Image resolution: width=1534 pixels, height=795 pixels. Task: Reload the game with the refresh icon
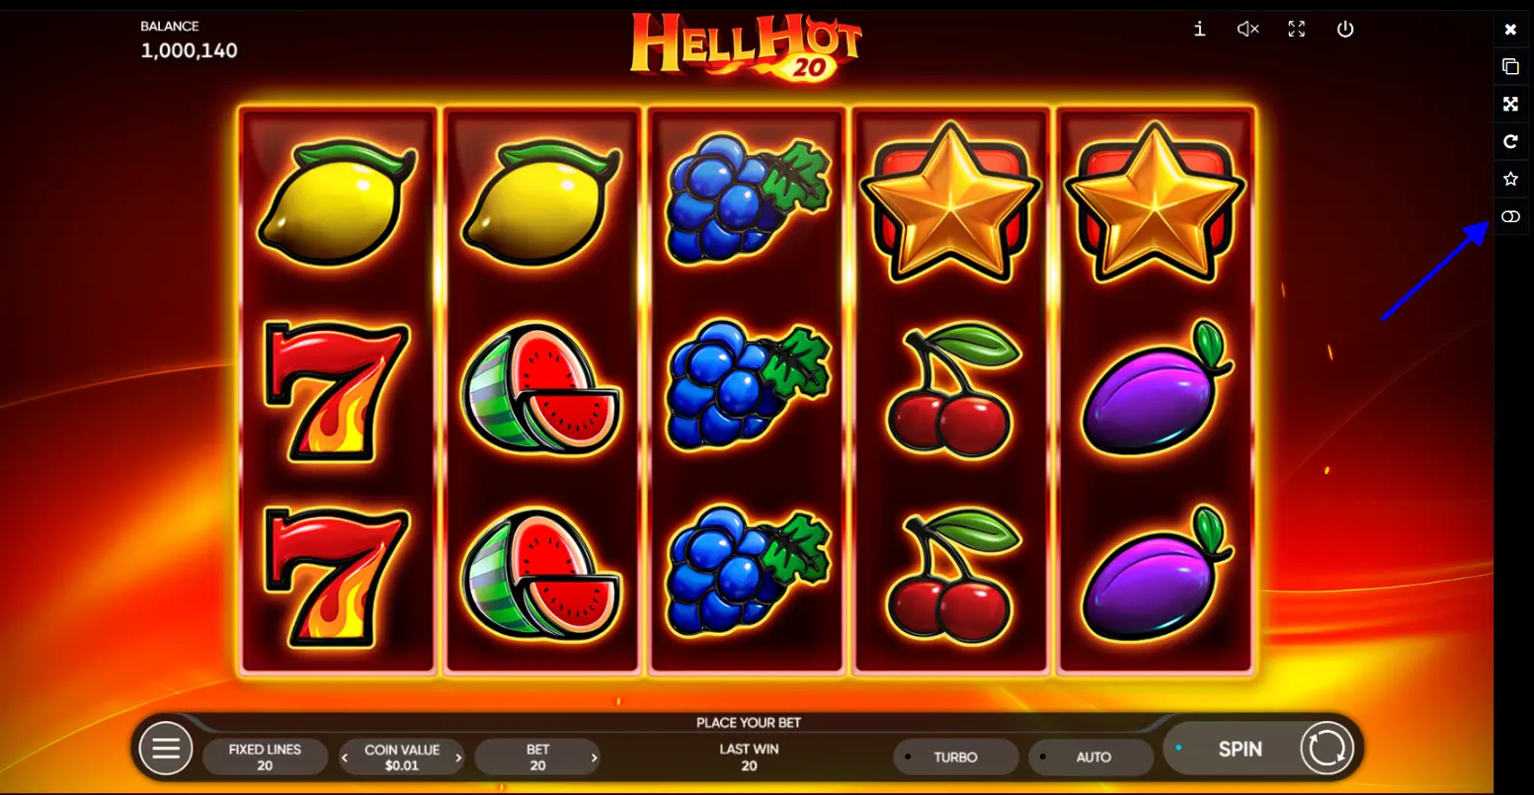click(x=1510, y=141)
